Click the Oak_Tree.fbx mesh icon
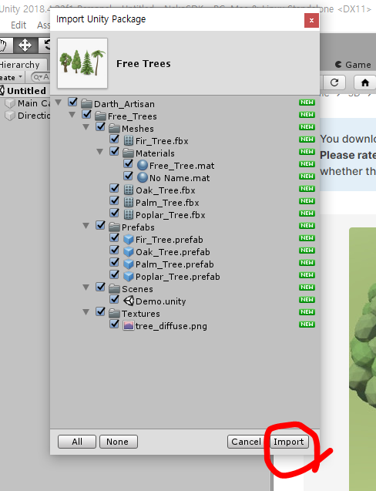This screenshot has width=376, height=491. point(129,190)
